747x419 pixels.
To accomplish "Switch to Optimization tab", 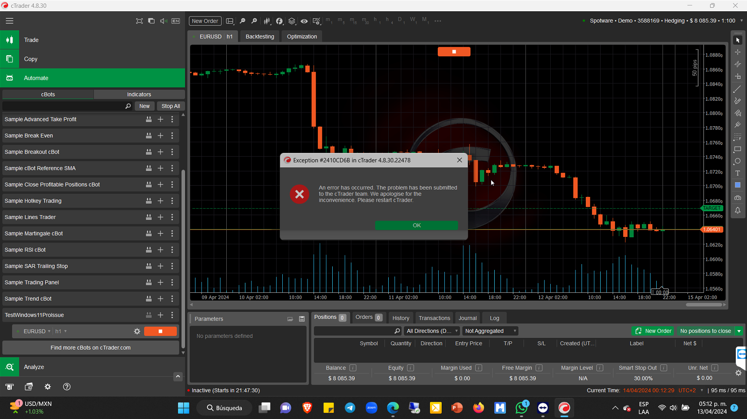I will 302,36.
